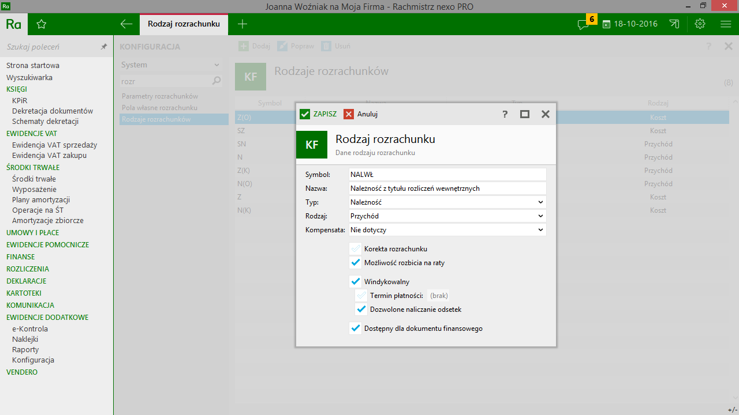Image resolution: width=739 pixels, height=415 pixels.
Task: Uncheck Windykowalny checkbox
Action: (x=356, y=282)
